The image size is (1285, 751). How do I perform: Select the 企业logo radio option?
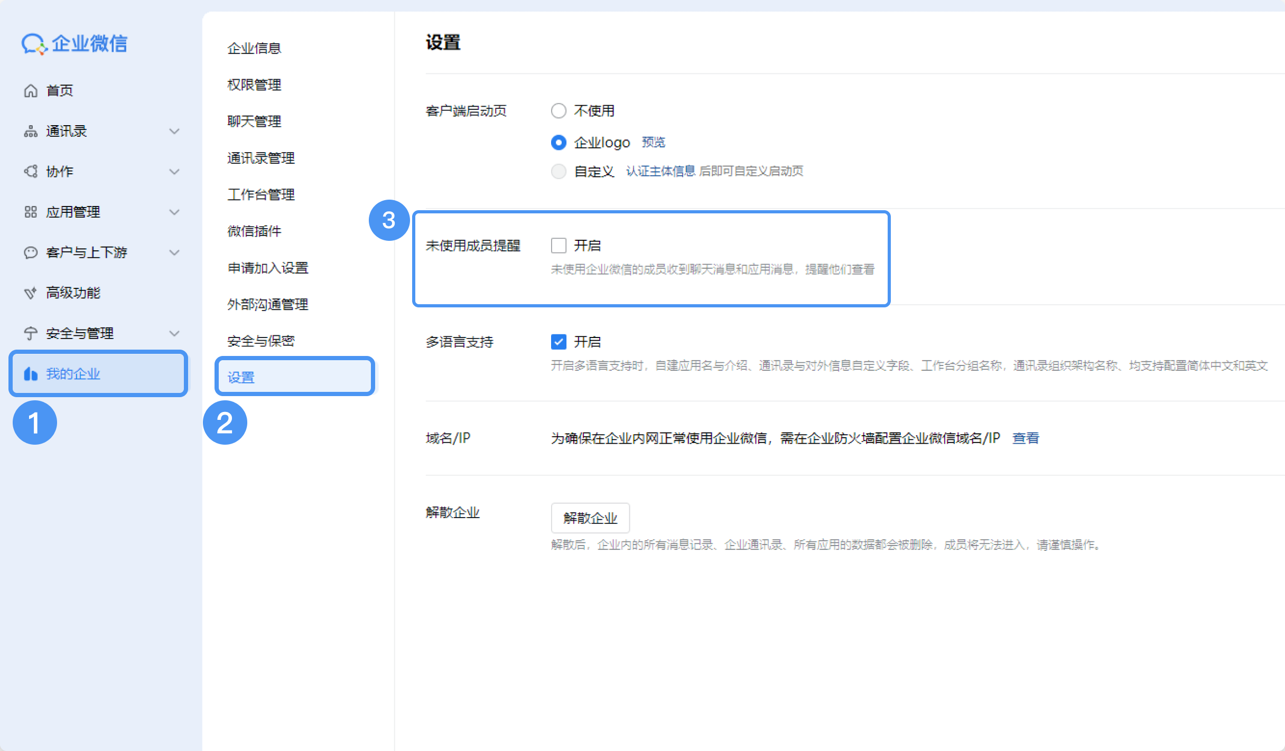(558, 143)
